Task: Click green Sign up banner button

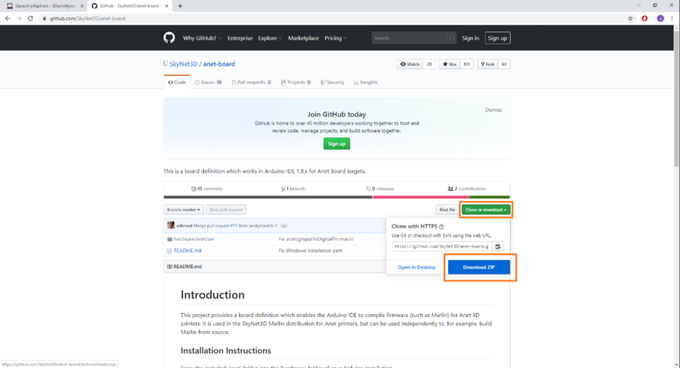Action: tap(337, 144)
